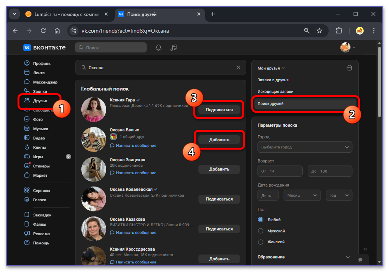The width and height of the screenshot is (389, 272).
Task: Open Фото section in sidebar
Action: 33,119
